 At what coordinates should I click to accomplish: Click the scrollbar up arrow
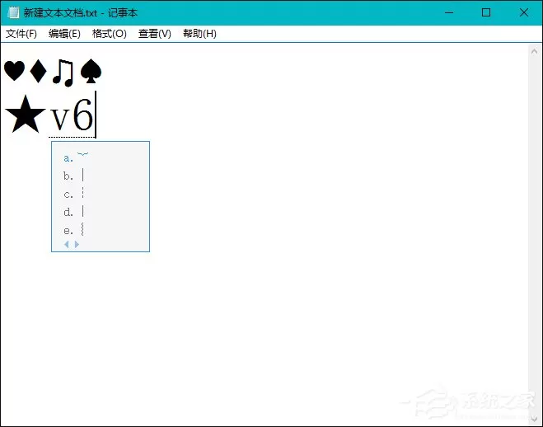tap(534, 52)
